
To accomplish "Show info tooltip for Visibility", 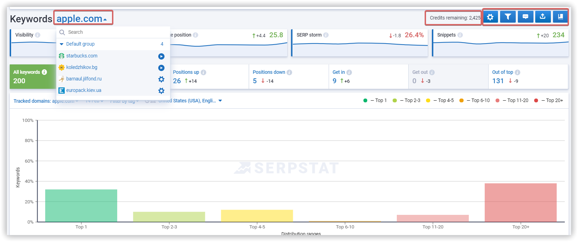I will pos(38,35).
